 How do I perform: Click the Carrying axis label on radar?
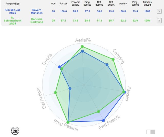(x=118, y=56)
